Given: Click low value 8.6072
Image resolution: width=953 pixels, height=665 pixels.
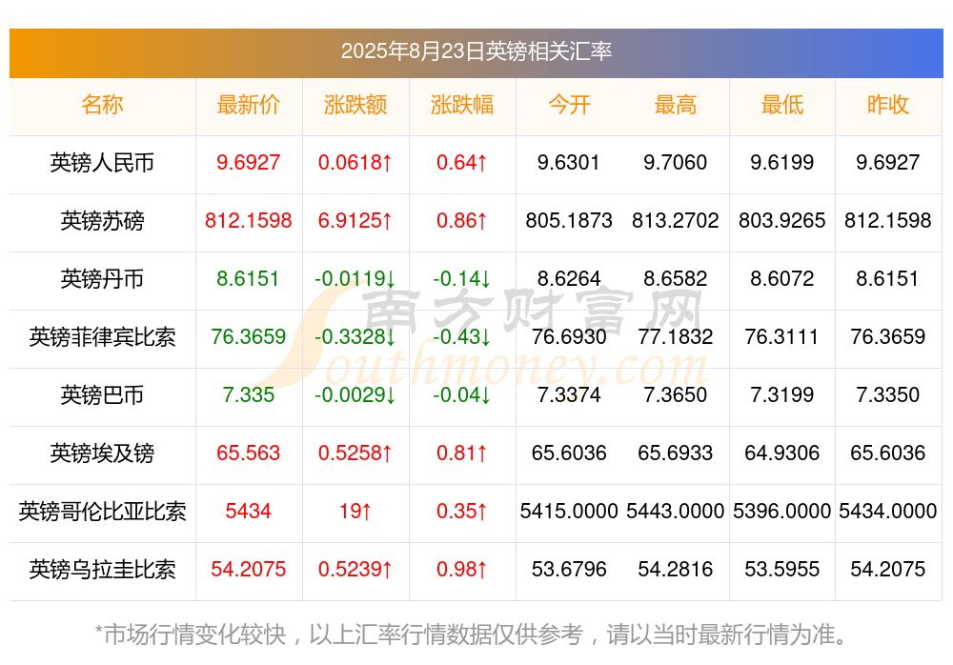Looking at the screenshot, I should [782, 279].
